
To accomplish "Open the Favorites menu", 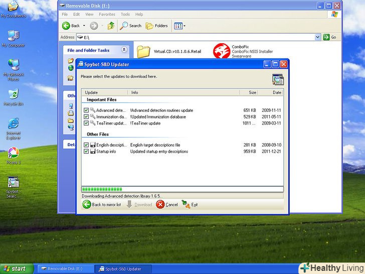I will pyautogui.click(x=107, y=15).
